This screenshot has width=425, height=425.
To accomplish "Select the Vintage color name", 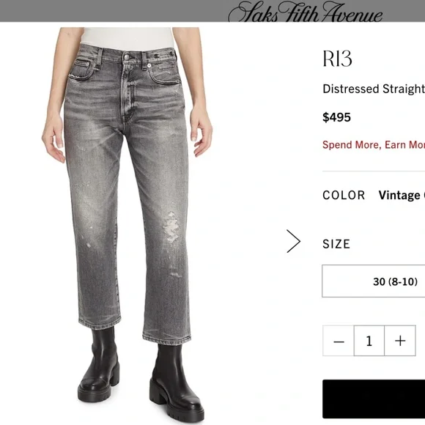I will tap(402, 196).
